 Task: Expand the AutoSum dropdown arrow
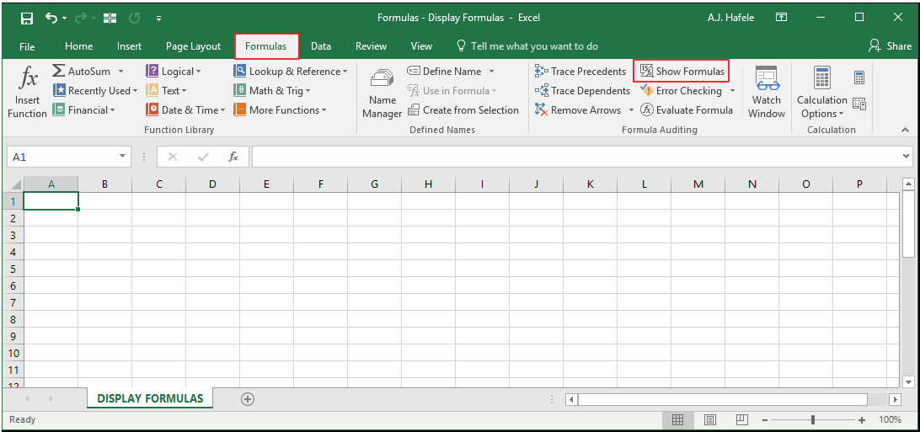tap(120, 72)
